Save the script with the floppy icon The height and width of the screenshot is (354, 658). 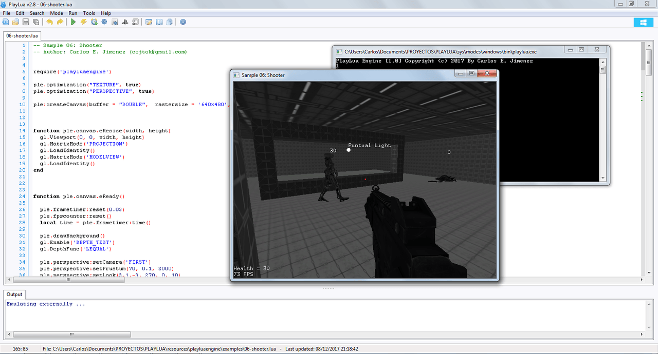pos(26,22)
